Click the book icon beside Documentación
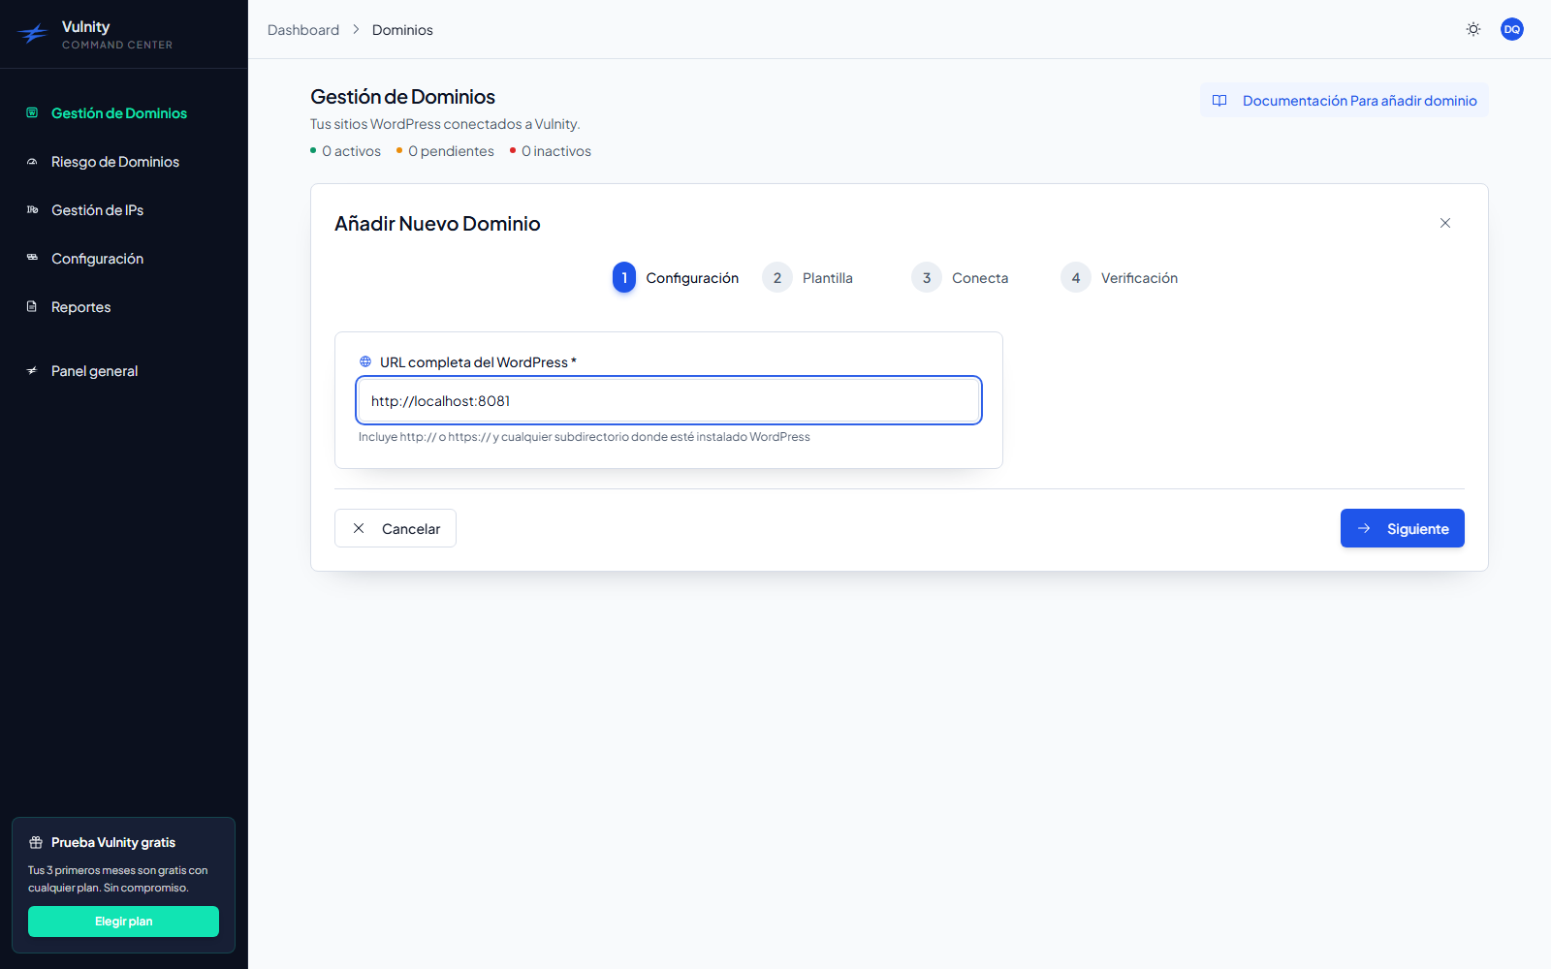1551x969 pixels. coord(1219,101)
